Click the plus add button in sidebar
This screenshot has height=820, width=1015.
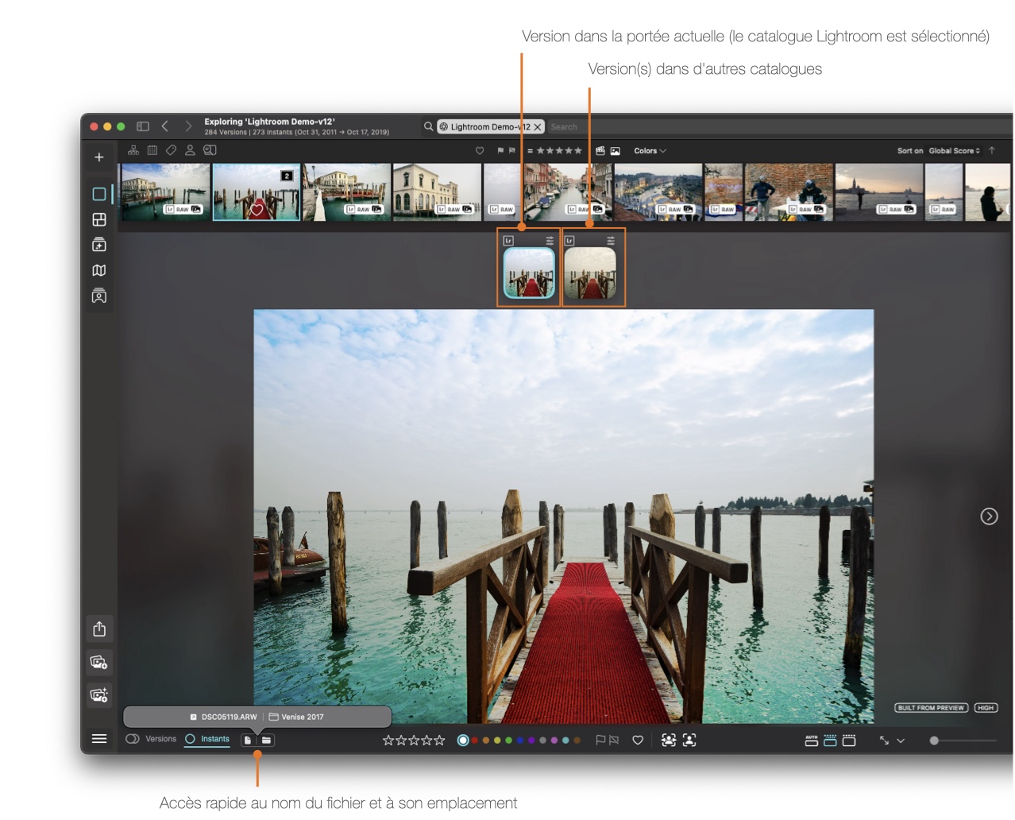[99, 157]
